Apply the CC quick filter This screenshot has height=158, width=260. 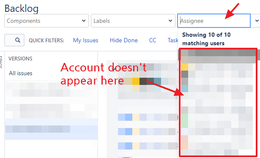[153, 40]
